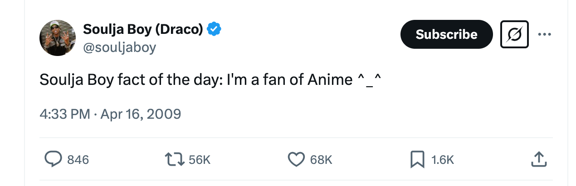View the 846 replies count
This screenshot has height=186, width=576.
(x=78, y=159)
